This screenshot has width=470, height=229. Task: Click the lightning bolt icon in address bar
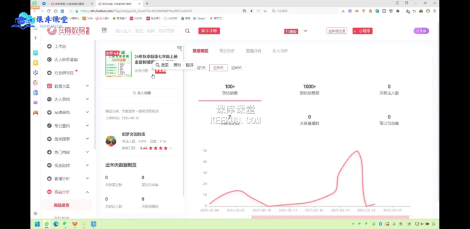251,11
